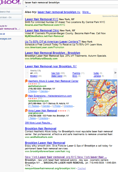Open Cached version of newyorklaserhairremoval.org
118x172 pixels.
coord(82,168)
